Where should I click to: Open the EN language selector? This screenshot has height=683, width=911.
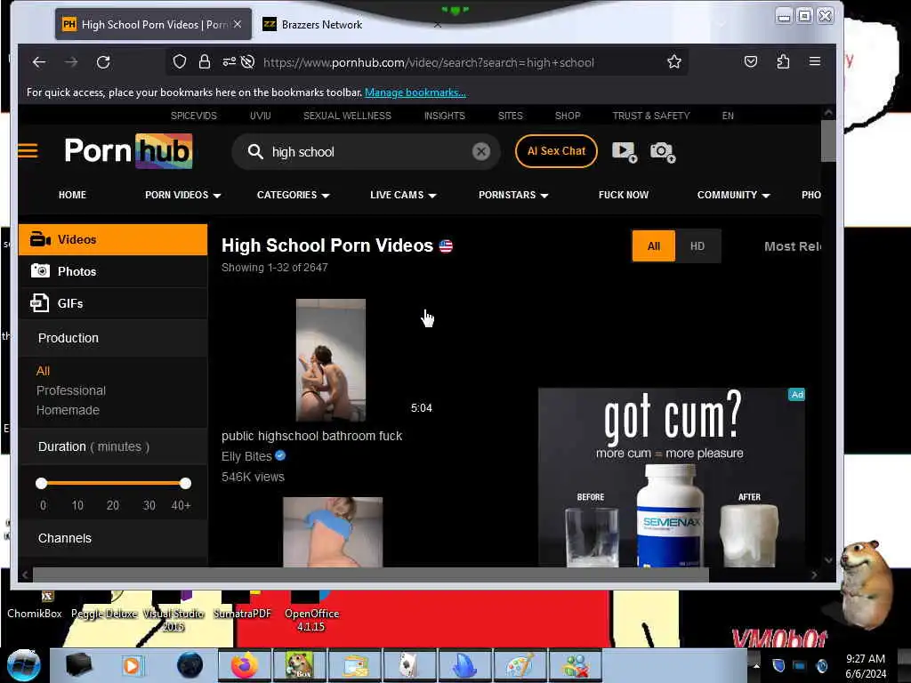[728, 116]
